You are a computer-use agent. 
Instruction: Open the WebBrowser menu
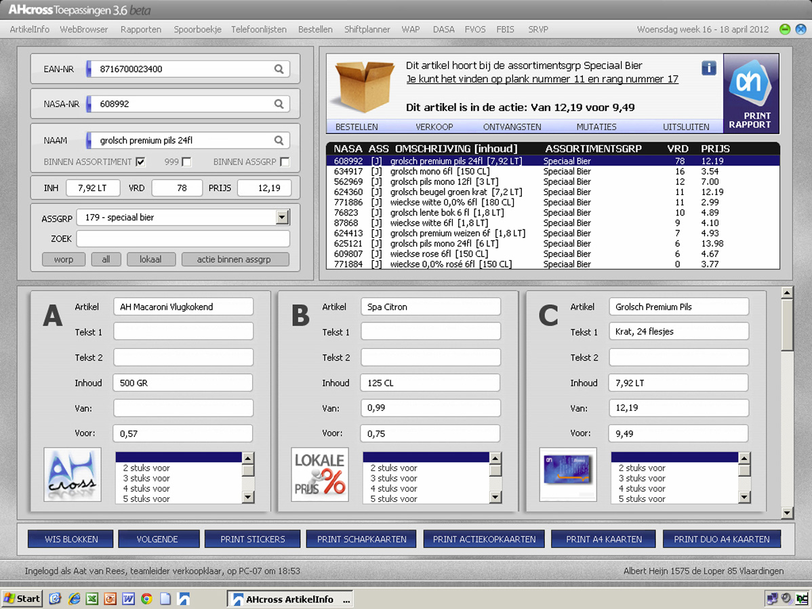coord(84,30)
